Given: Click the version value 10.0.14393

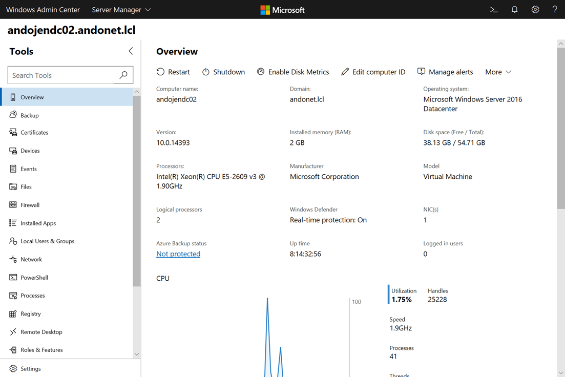Looking at the screenshot, I should [x=173, y=143].
